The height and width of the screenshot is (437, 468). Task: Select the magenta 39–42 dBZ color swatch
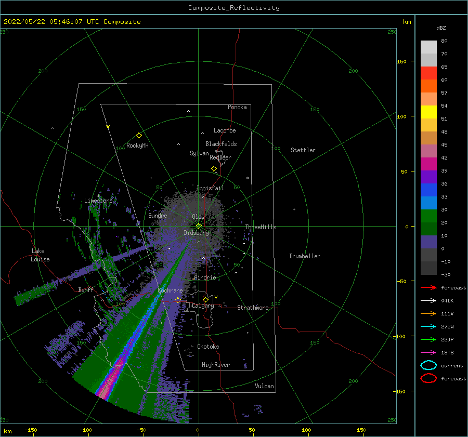pyautogui.click(x=428, y=164)
